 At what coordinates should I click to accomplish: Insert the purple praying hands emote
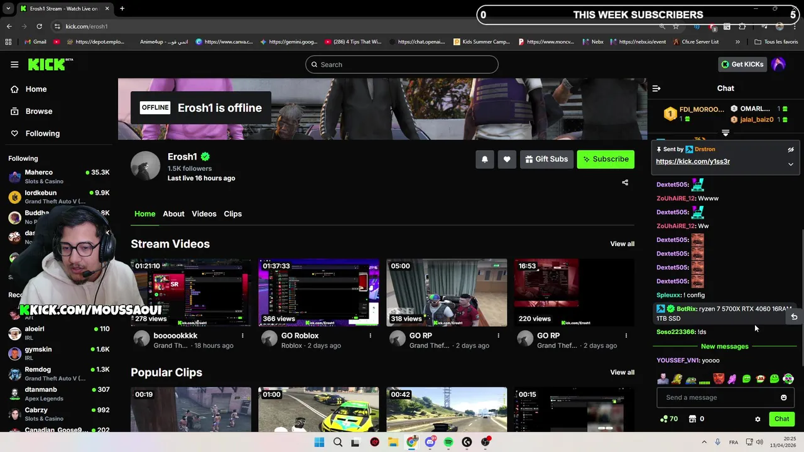pyautogui.click(x=732, y=379)
